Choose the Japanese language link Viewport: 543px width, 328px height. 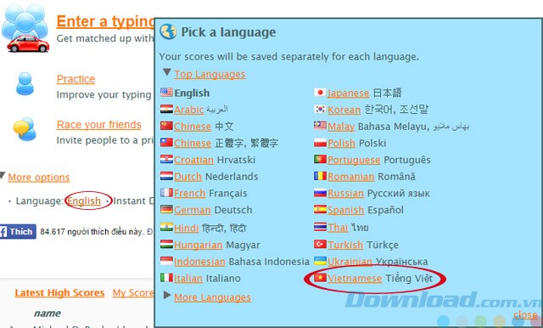[x=349, y=93]
